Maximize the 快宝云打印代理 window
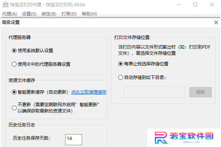Screen dimensions: 221x147 (x=195, y=4)
